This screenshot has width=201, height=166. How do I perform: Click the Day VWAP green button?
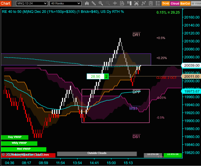click(x=14, y=137)
